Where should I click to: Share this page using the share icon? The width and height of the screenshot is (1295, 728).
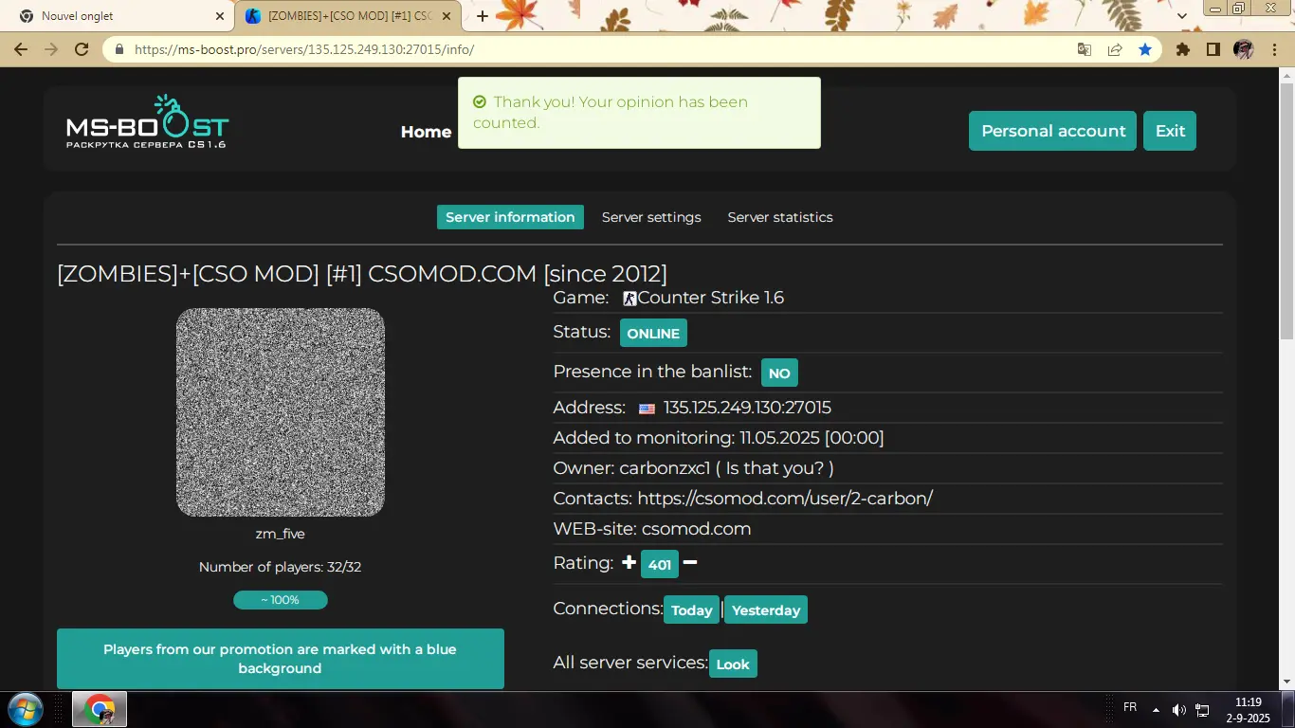[x=1115, y=49]
